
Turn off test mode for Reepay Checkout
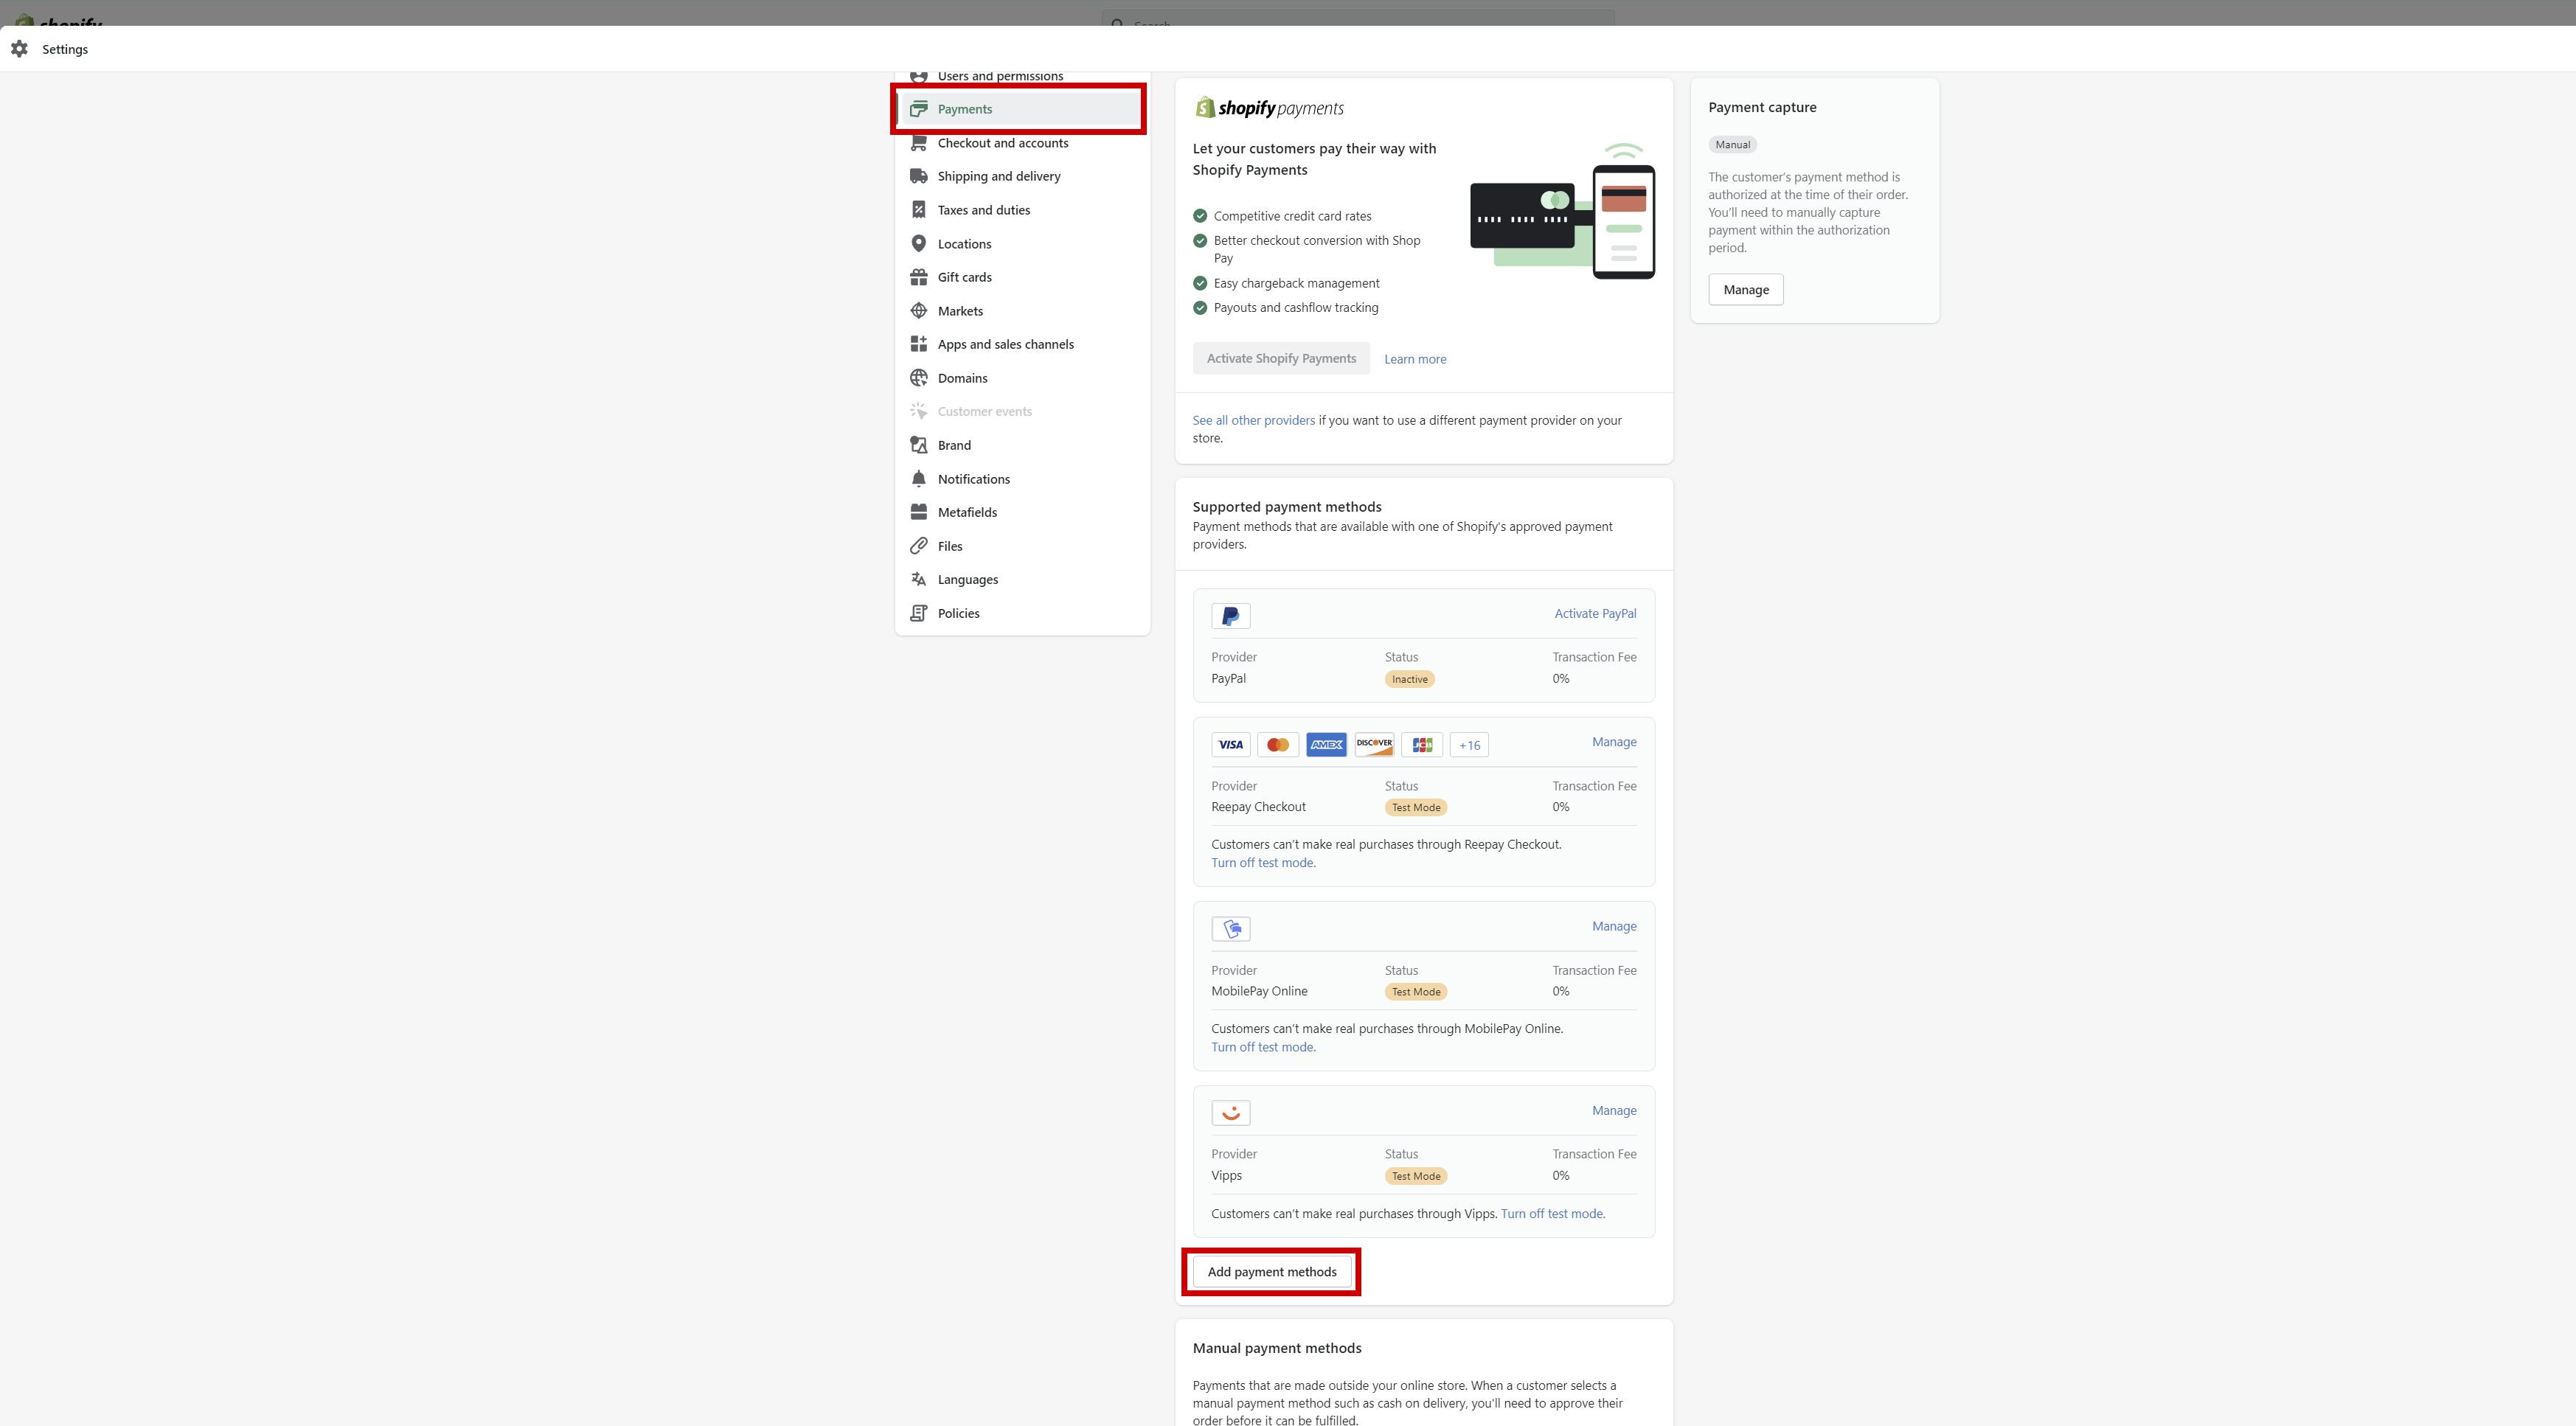1263,863
